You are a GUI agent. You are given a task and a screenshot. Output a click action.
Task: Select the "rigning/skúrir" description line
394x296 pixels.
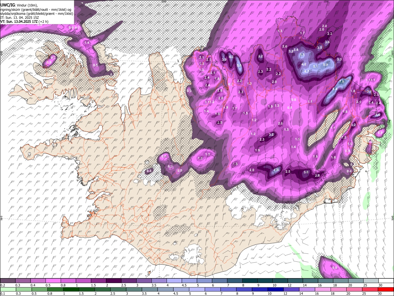click(x=35, y=10)
